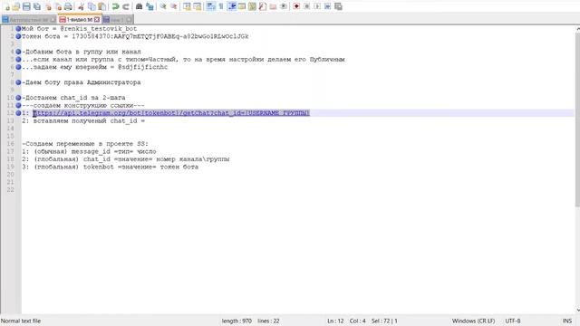Image resolution: width=580 pixels, height=326 pixels.
Task: Close the new 1 tab
Action: pos(129,20)
